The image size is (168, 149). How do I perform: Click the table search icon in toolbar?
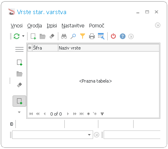tap(101, 36)
